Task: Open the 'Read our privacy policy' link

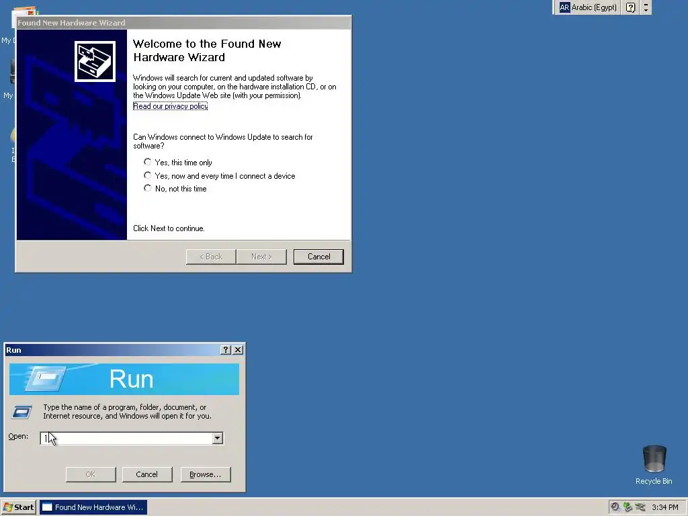Action: pos(170,105)
